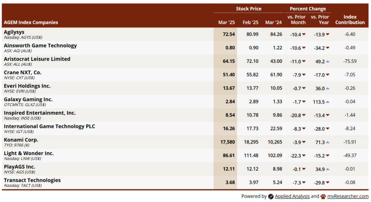Click the myResearcher paw print icon
This screenshot has width=371, height=202.
[x=323, y=197]
